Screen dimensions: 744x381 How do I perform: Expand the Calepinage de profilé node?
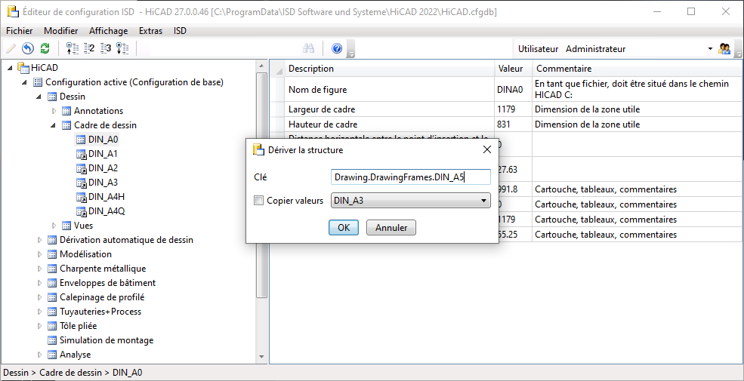39,297
